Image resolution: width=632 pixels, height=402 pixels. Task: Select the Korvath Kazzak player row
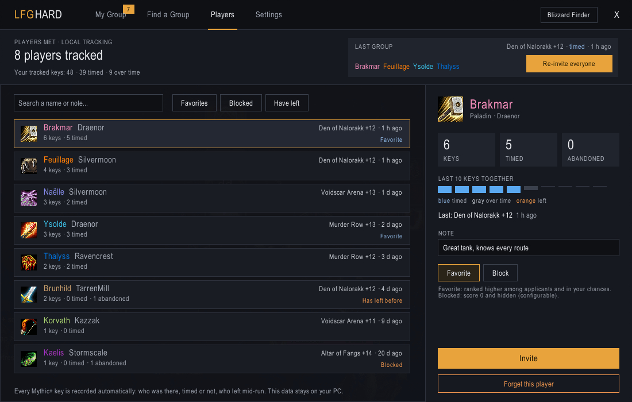212,327
